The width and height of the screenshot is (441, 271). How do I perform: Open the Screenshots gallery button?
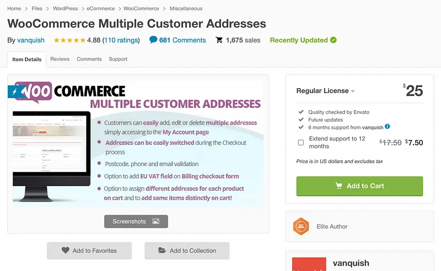pyautogui.click(x=136, y=221)
